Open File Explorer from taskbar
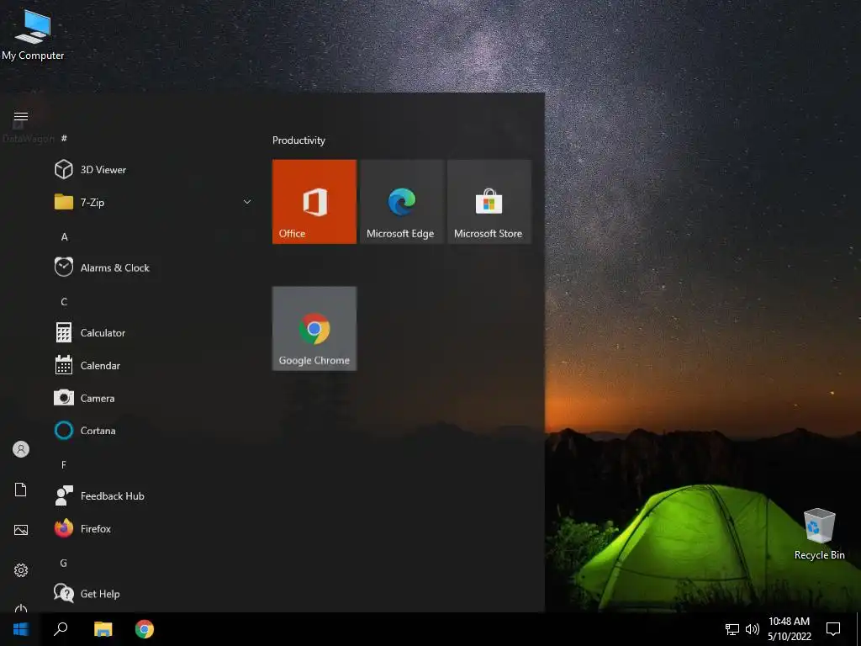 point(103,629)
